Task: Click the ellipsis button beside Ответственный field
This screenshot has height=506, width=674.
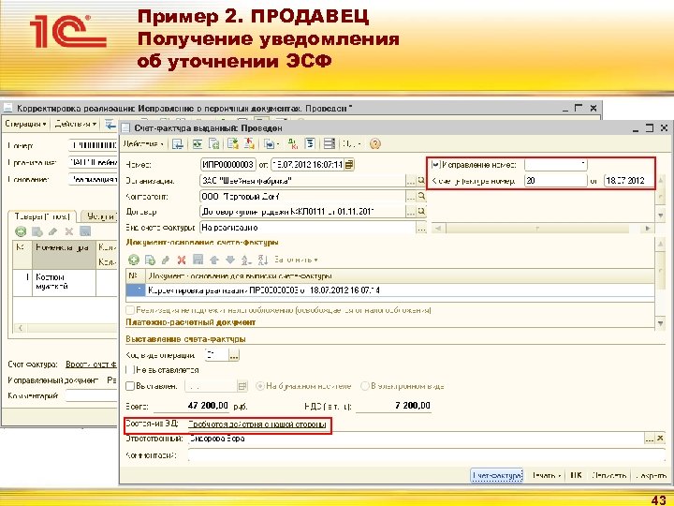Action: click(x=649, y=439)
